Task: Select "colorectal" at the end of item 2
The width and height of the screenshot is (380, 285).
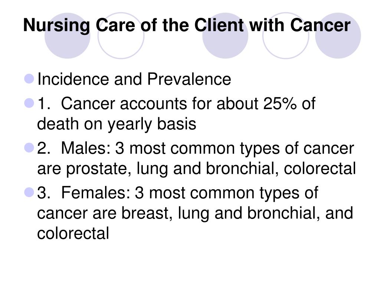Action: coord(320,169)
